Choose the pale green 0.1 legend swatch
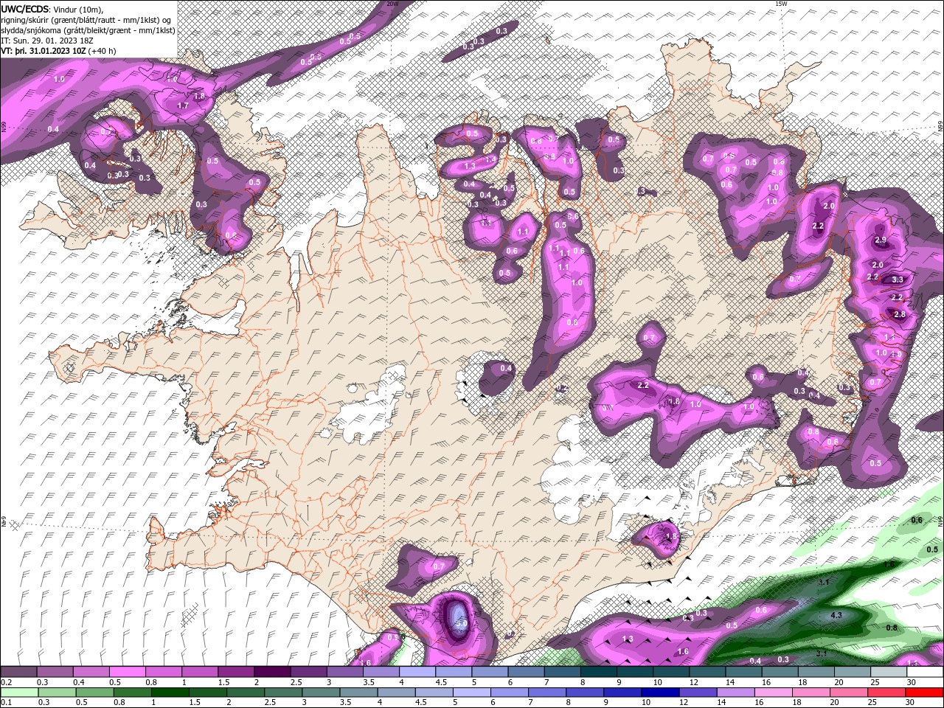This screenshot has width=944, height=708. pos(18,692)
